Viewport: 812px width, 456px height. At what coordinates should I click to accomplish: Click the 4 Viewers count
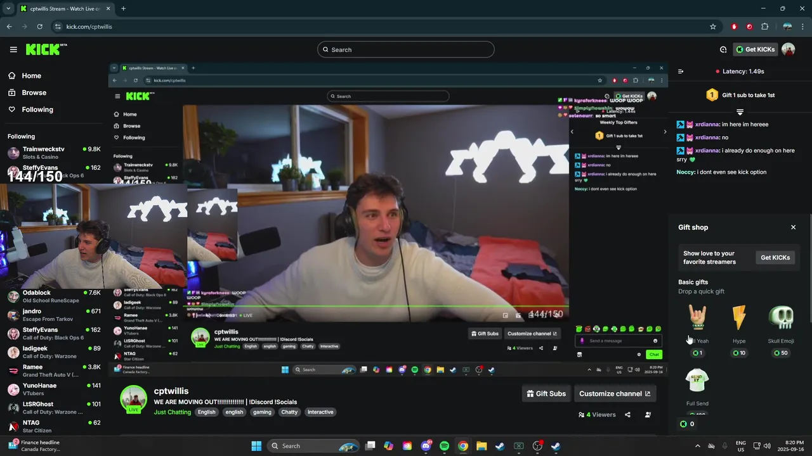[x=597, y=415]
